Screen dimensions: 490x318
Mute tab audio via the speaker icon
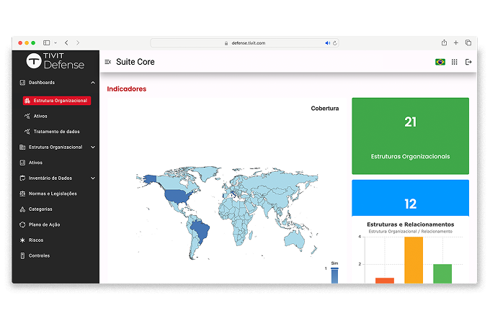click(327, 43)
